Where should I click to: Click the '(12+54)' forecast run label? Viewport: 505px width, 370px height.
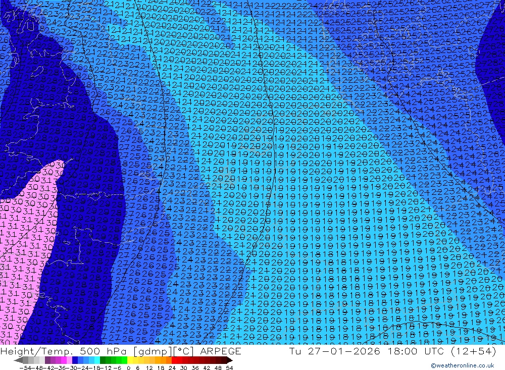[473, 351]
